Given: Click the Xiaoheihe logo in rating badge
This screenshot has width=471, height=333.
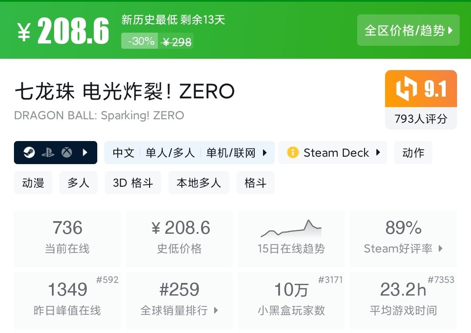Looking at the screenshot, I should point(406,89).
